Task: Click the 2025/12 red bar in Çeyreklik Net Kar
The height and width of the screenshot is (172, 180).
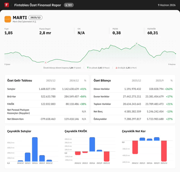Action: coord(164,151)
